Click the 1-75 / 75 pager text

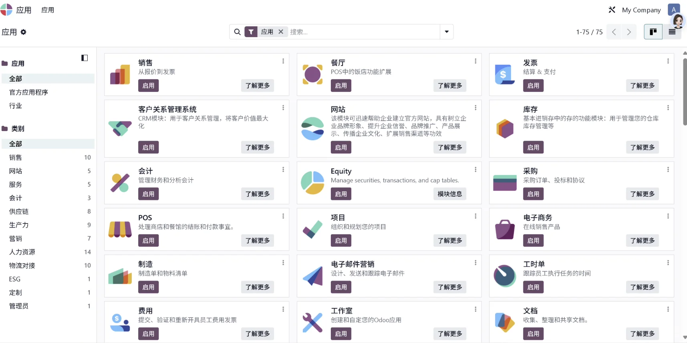589,32
